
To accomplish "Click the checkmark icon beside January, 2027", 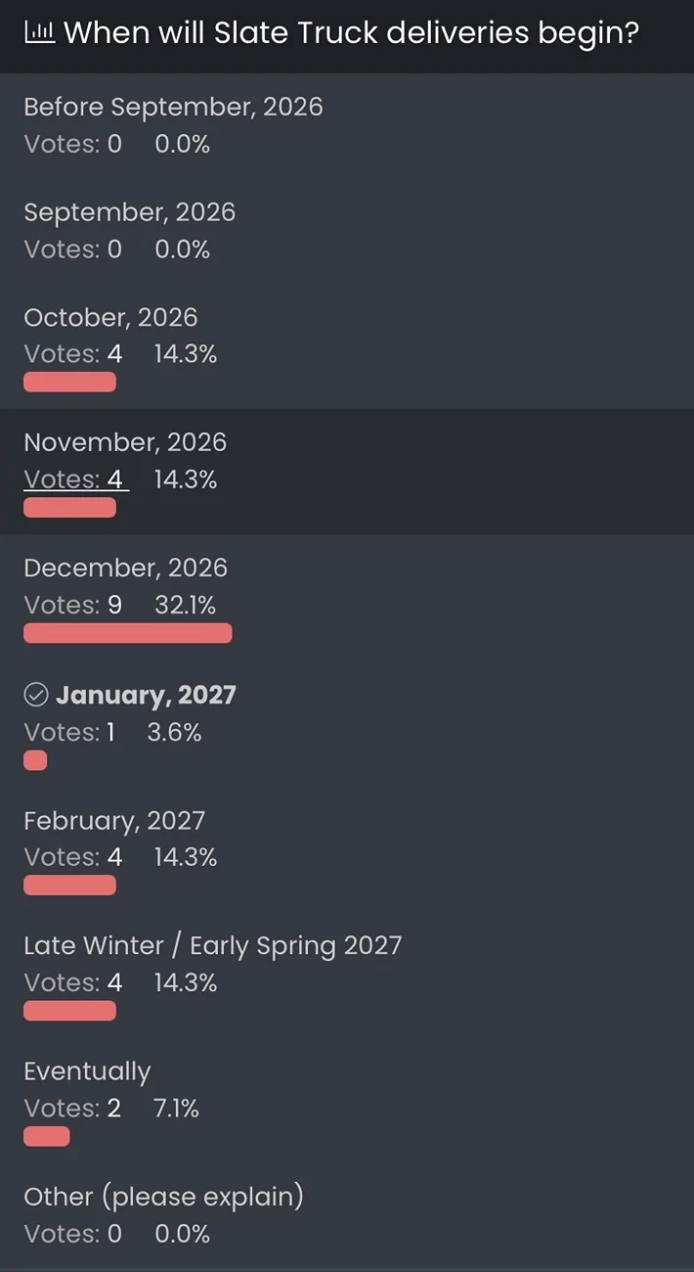I will [35, 695].
